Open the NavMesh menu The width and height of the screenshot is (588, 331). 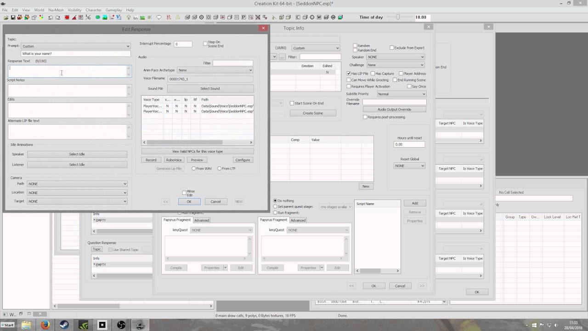click(x=56, y=10)
